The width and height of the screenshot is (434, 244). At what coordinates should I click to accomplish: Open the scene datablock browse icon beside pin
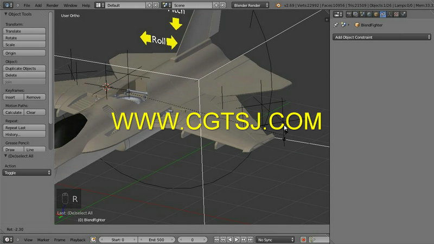tap(344, 25)
